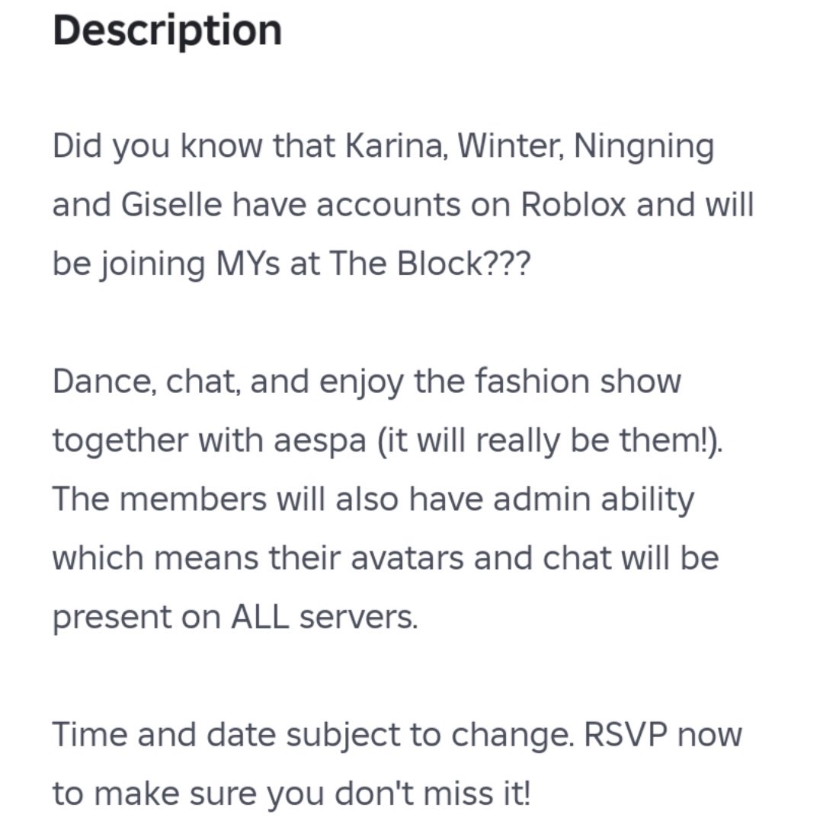The width and height of the screenshot is (823, 840).
Task: Click the name Ningning
Action: pyautogui.click(x=644, y=147)
